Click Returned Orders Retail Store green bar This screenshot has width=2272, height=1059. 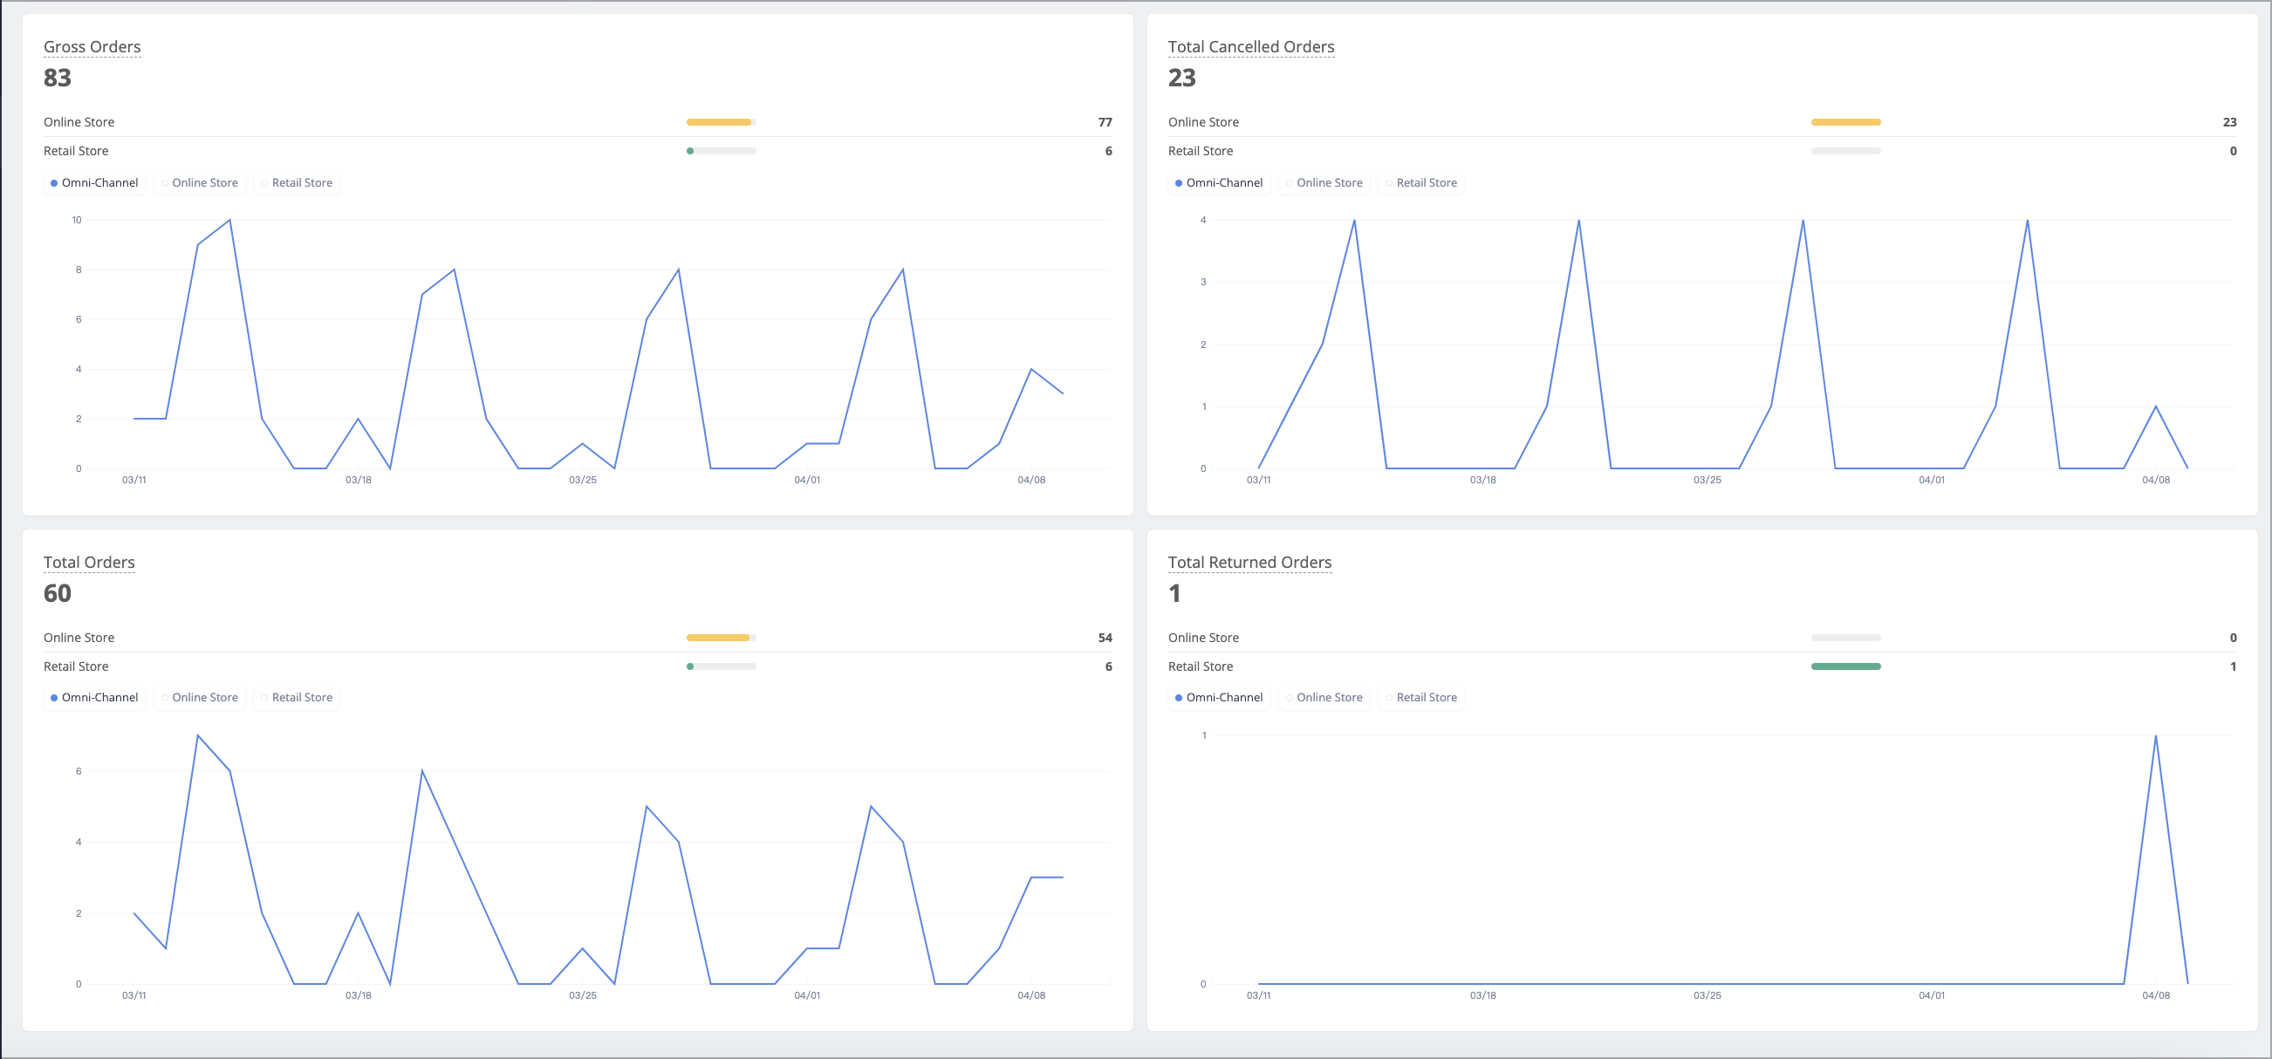click(1846, 666)
